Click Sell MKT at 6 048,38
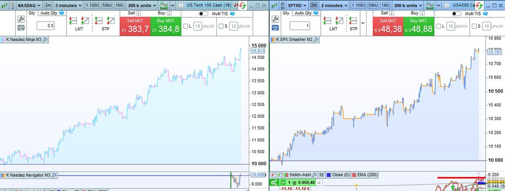Image resolution: width=505 pixels, height=191 pixels. pos(388,26)
